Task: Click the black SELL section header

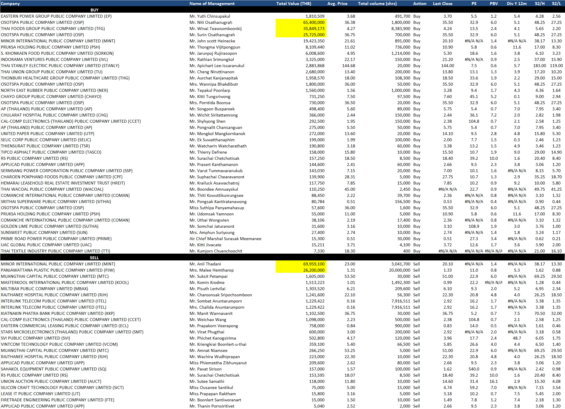Action: coord(94,258)
